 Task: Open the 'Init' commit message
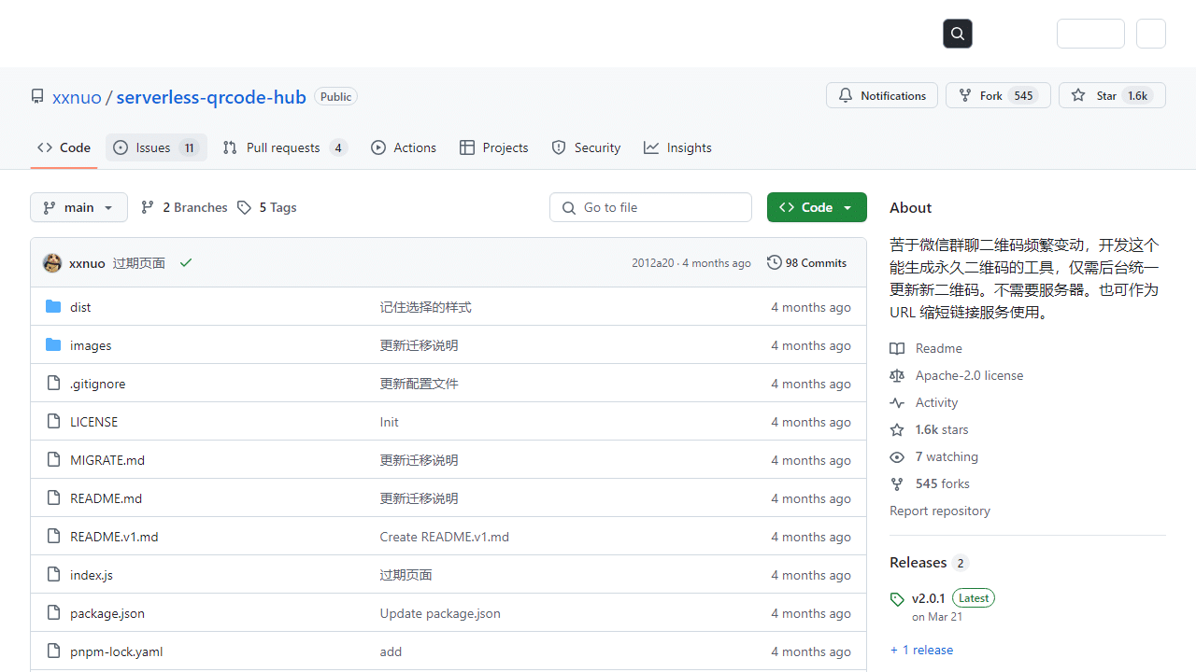(x=389, y=422)
